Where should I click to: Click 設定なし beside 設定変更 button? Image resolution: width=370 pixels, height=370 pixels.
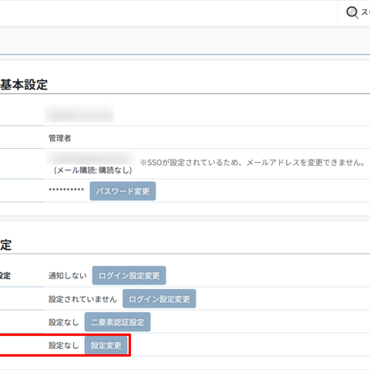[64, 345]
